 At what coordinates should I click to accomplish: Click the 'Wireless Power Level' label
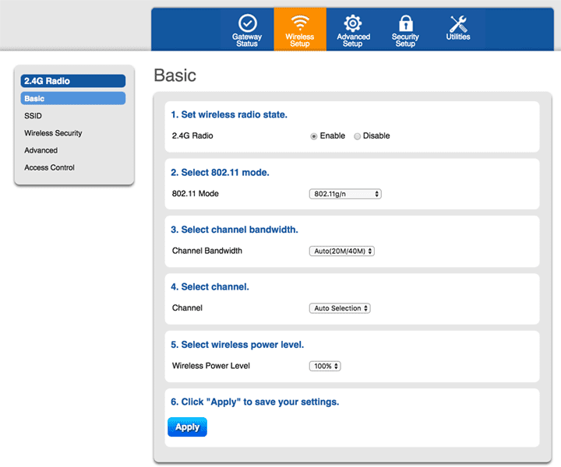(x=211, y=366)
